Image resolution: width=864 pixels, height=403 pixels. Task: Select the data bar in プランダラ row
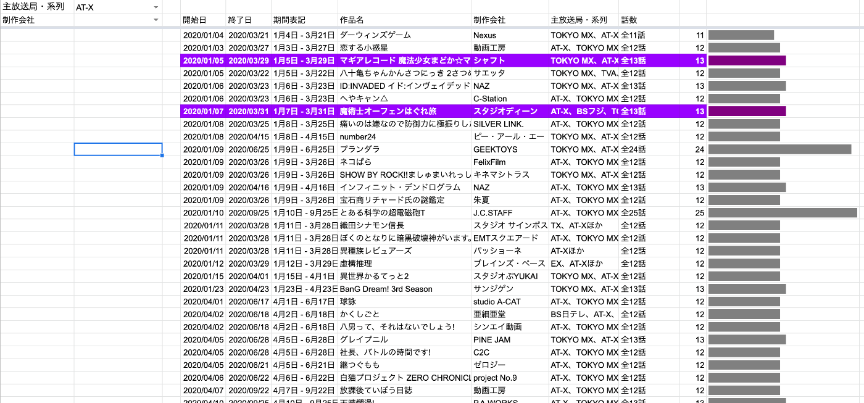click(x=779, y=149)
